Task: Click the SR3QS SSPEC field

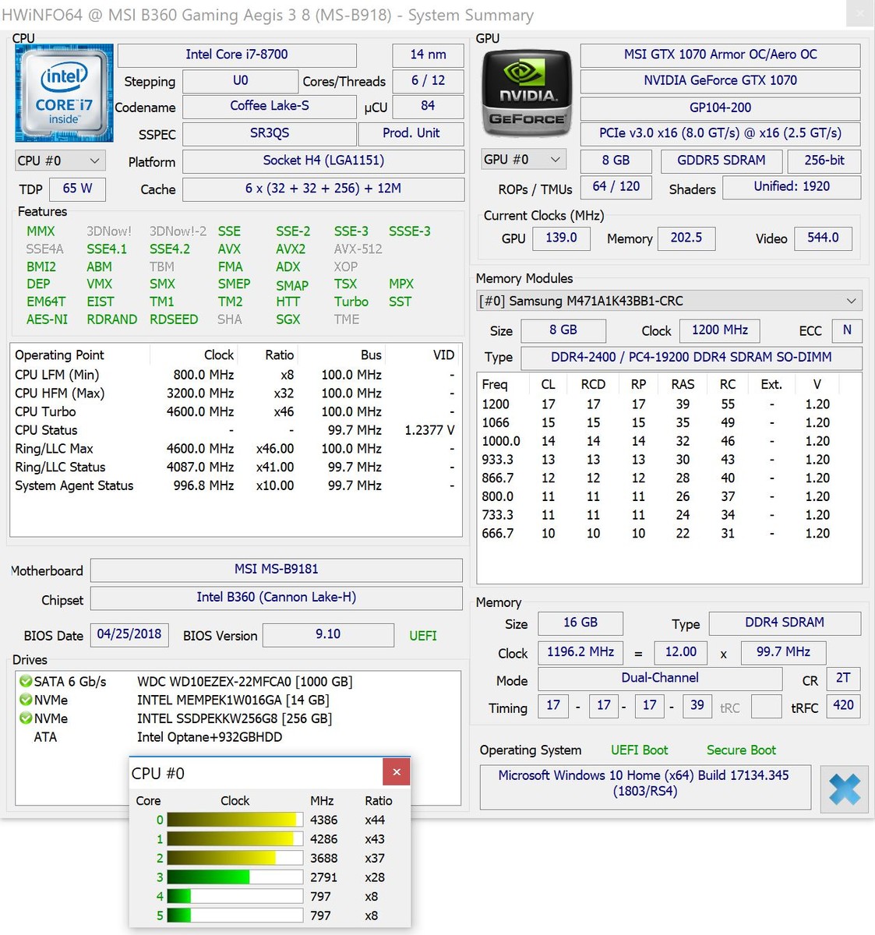Action: pos(270,133)
